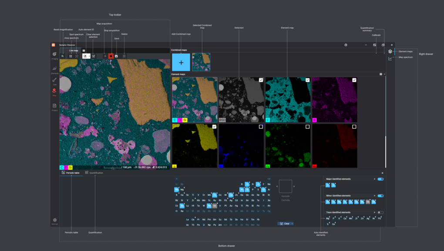Open the help question mark icon
This screenshot has height=251, width=444.
346,45
